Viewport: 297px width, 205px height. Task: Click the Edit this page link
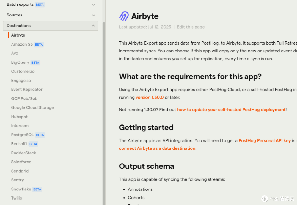(x=191, y=27)
